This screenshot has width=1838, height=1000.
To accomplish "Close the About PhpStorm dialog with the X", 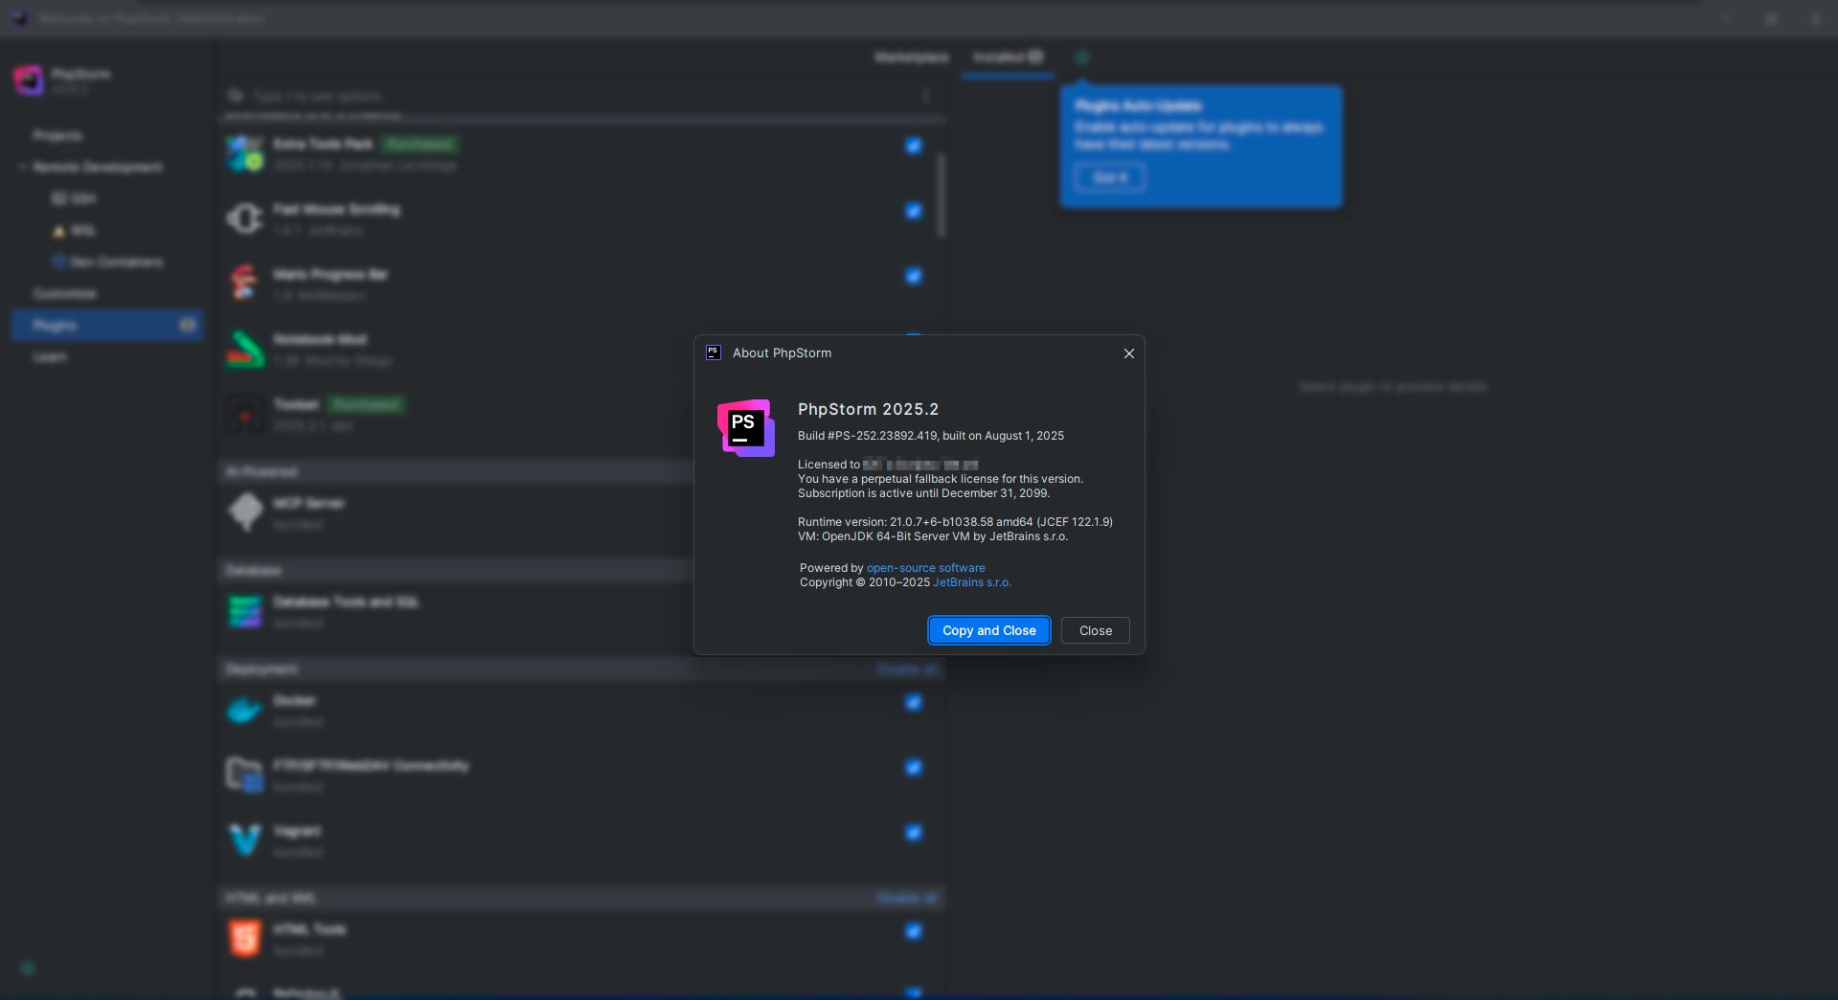I will [x=1129, y=353].
